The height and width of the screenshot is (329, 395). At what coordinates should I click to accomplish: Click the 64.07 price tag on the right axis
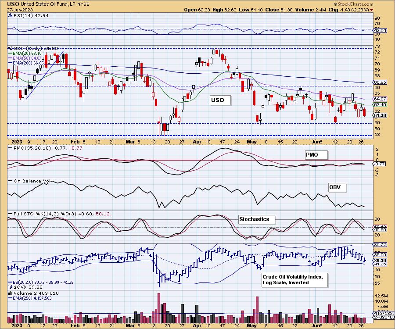380,99
